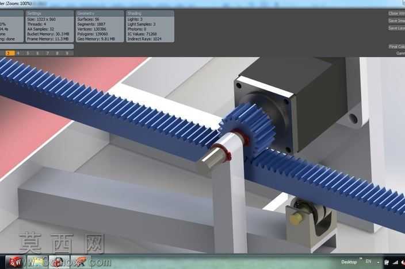Open the third taskbar application icon
The width and height of the screenshot is (405, 269).
pos(59,262)
